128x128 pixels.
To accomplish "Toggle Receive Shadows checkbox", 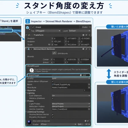I will pyautogui.click(x=53, y=98).
